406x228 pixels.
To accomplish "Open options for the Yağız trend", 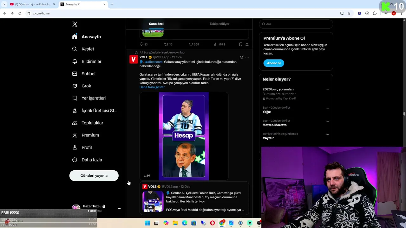I will coord(327,108).
